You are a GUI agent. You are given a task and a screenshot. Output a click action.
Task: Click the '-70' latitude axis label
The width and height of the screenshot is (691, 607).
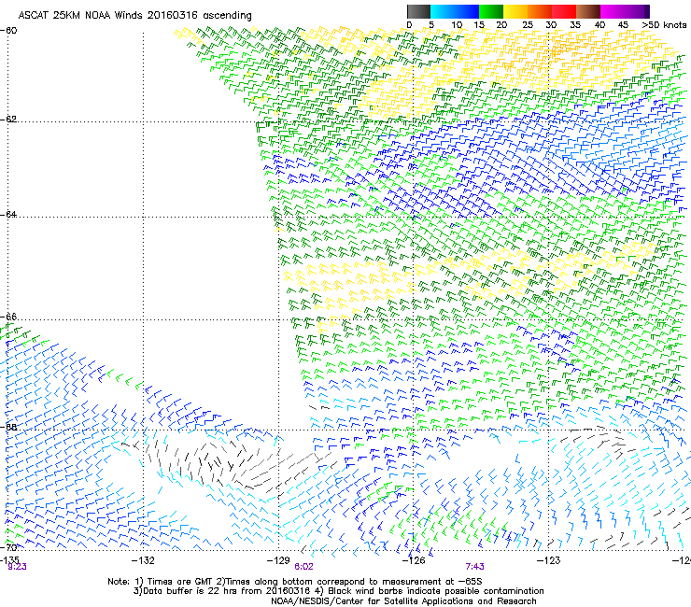point(8,548)
